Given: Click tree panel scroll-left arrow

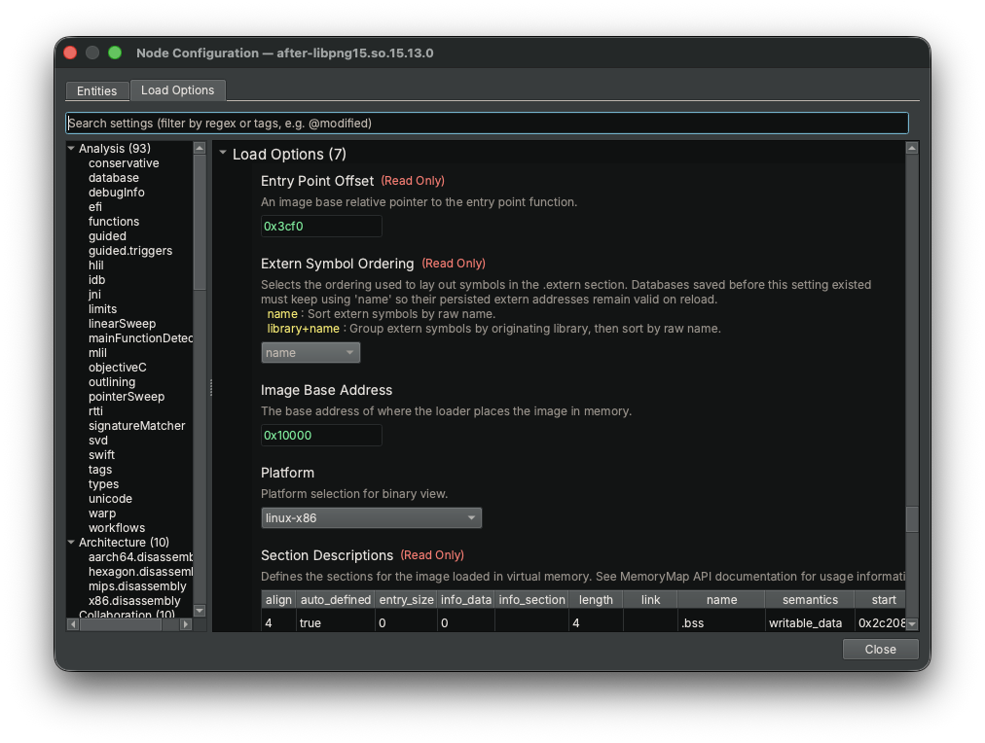Looking at the screenshot, I should (x=73, y=624).
